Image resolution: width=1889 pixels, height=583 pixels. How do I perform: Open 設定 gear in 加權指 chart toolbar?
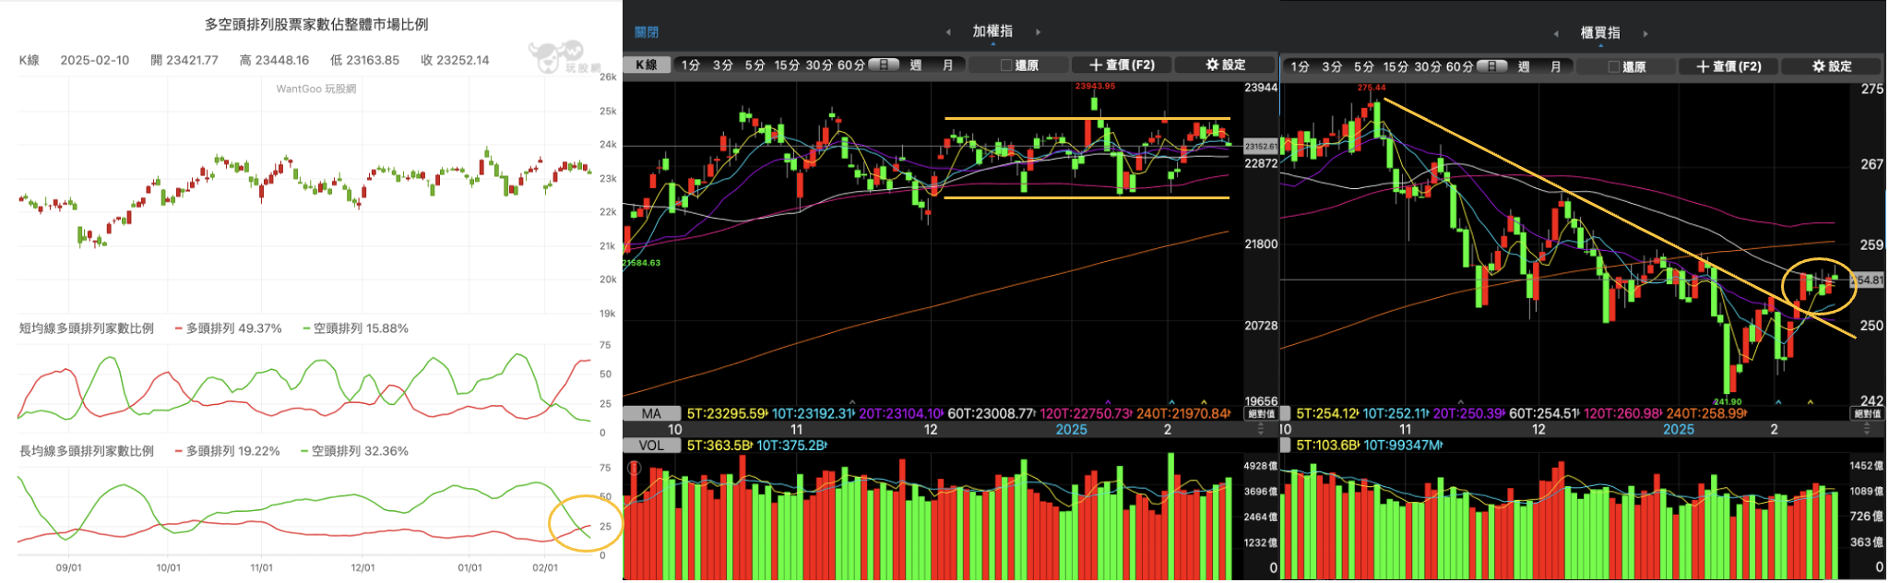[x=1225, y=65]
